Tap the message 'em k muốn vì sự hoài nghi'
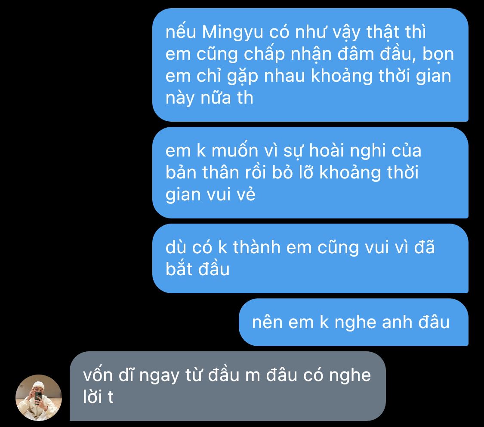The image size is (484, 427). [x=310, y=172]
